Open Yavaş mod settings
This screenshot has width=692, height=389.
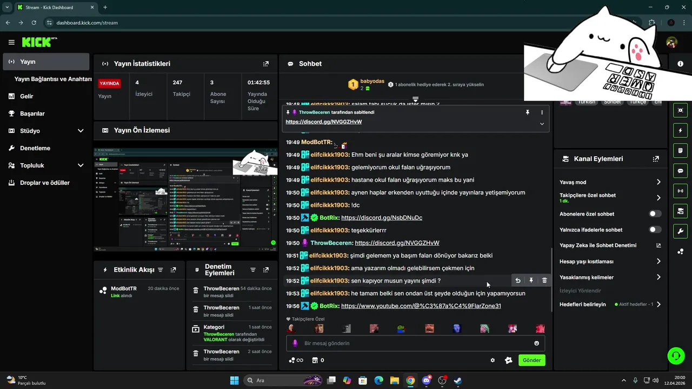[610, 182]
